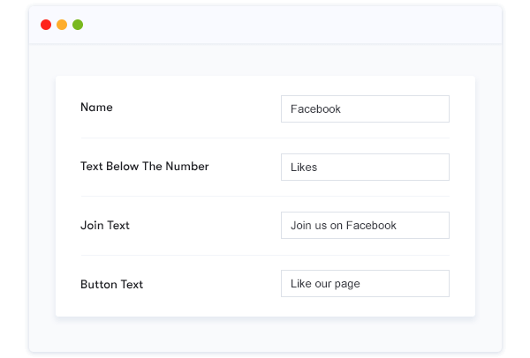Select the Join us on Facebook input
The image size is (530, 358).
pyautogui.click(x=365, y=226)
